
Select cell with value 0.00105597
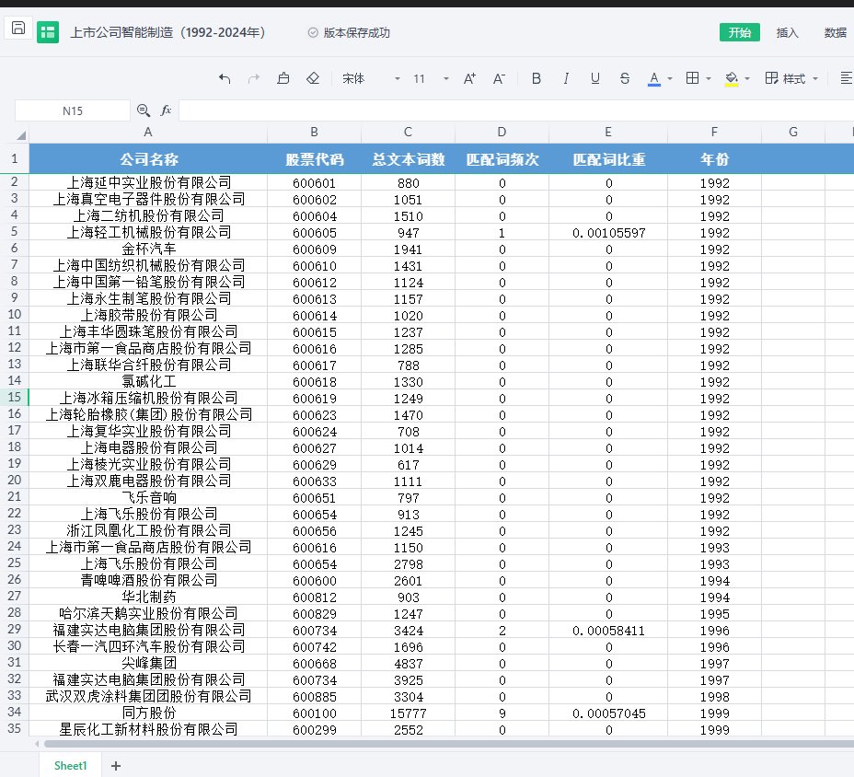coord(608,233)
